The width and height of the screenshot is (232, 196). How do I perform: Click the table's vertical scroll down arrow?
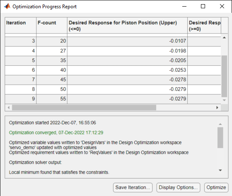tap(224, 100)
